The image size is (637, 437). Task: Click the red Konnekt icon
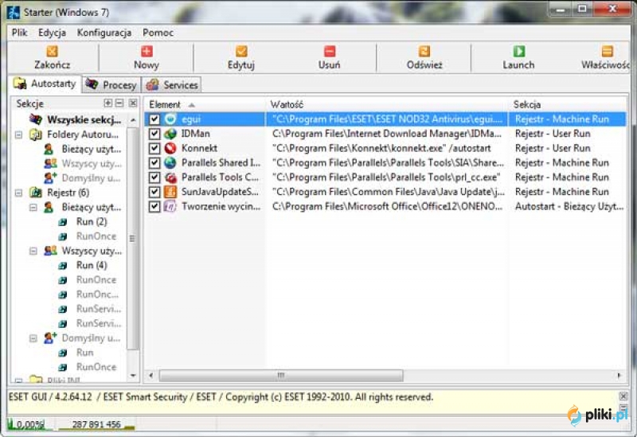(x=170, y=148)
